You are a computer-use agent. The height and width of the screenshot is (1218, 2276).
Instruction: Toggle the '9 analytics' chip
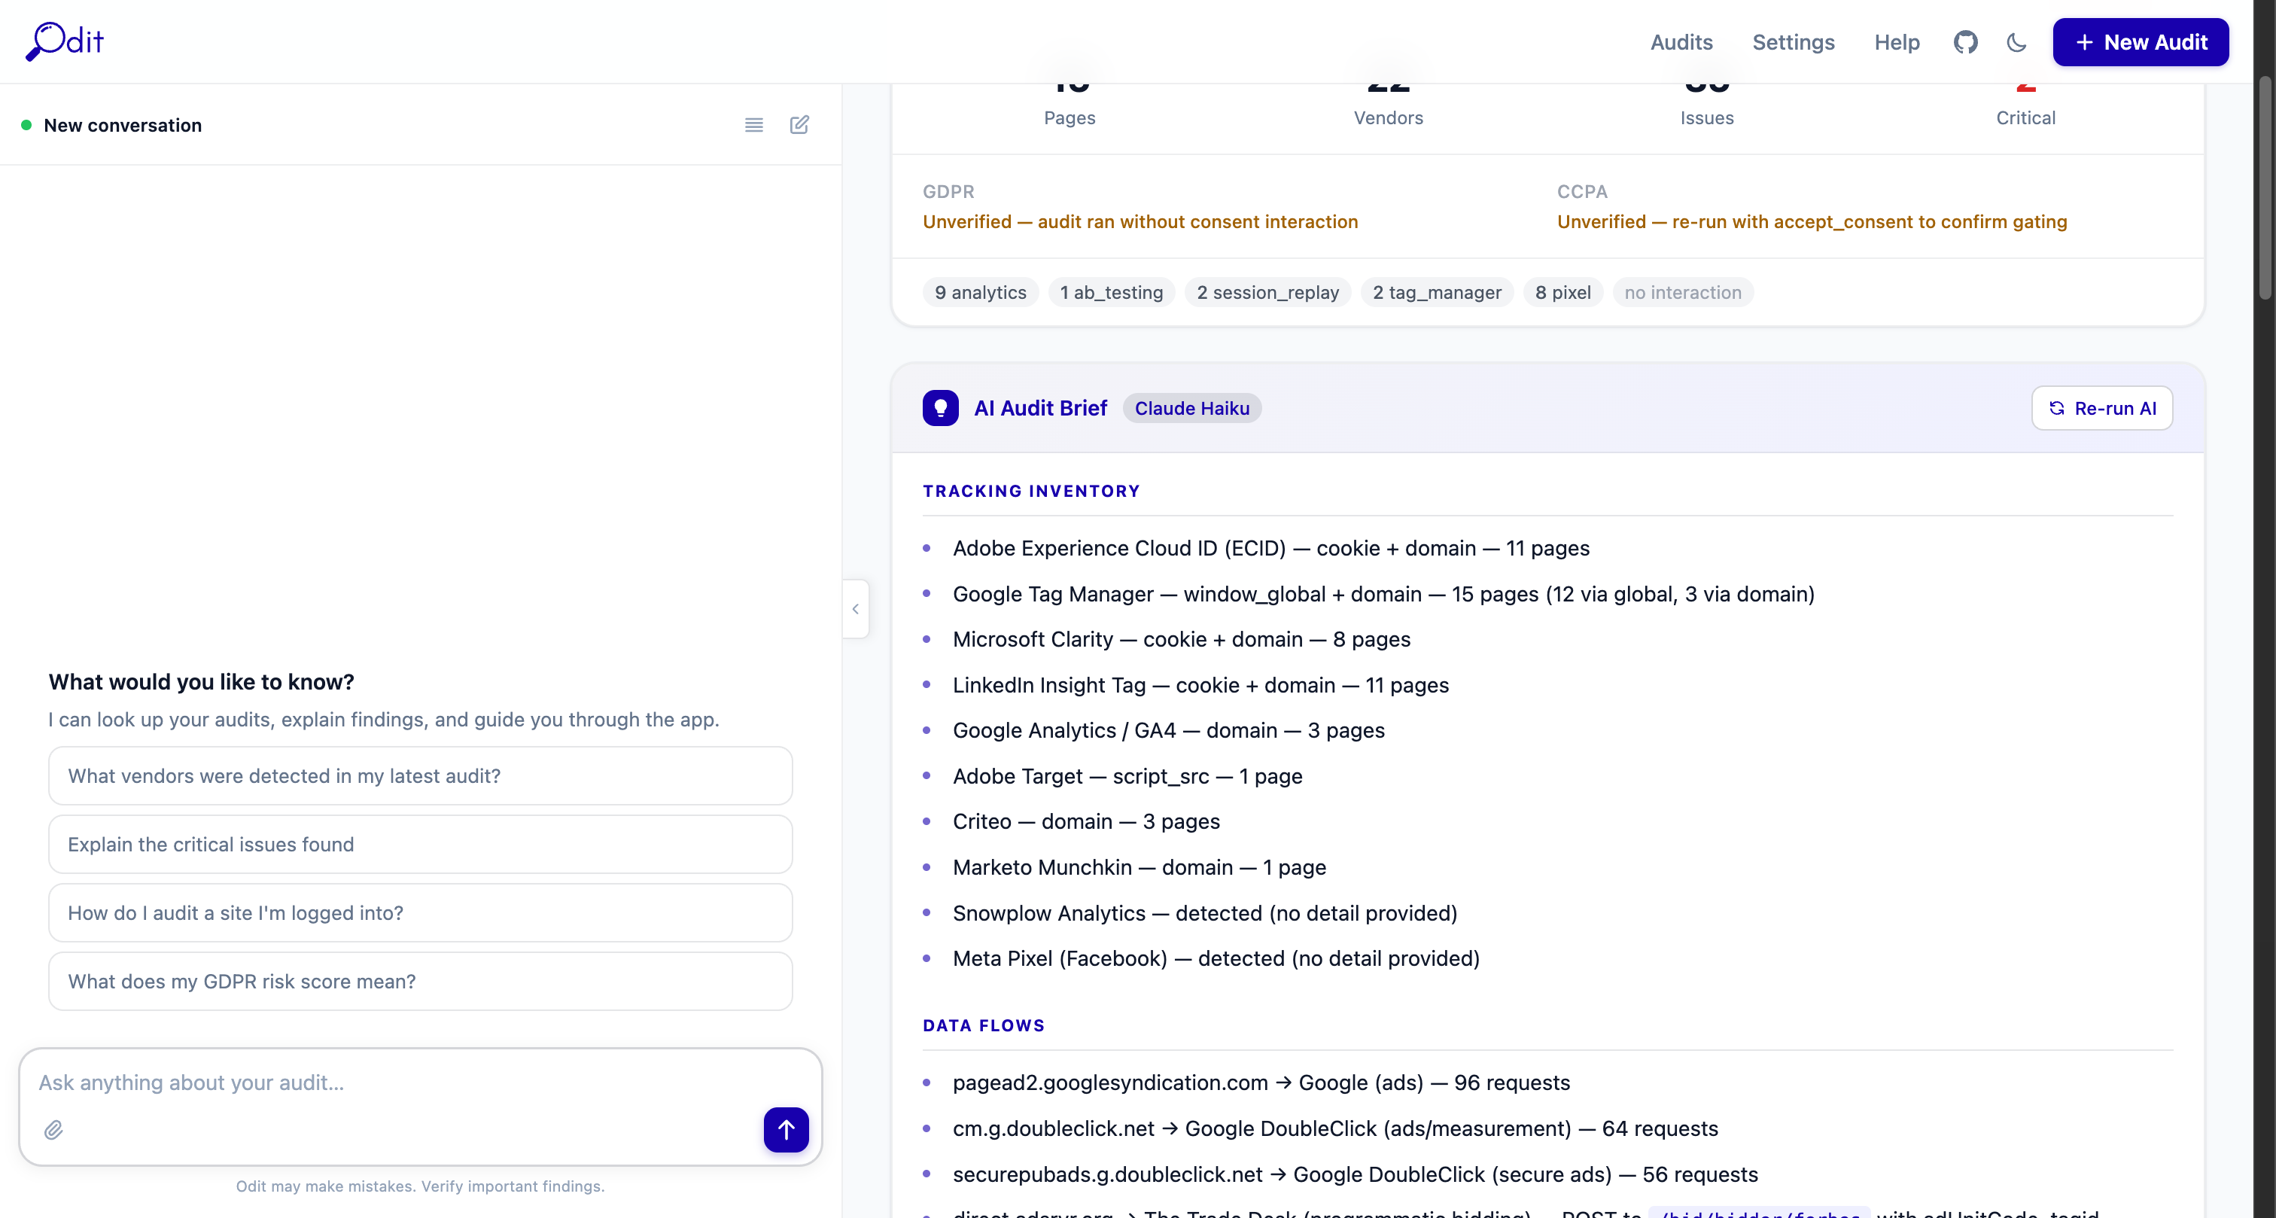[x=979, y=291]
